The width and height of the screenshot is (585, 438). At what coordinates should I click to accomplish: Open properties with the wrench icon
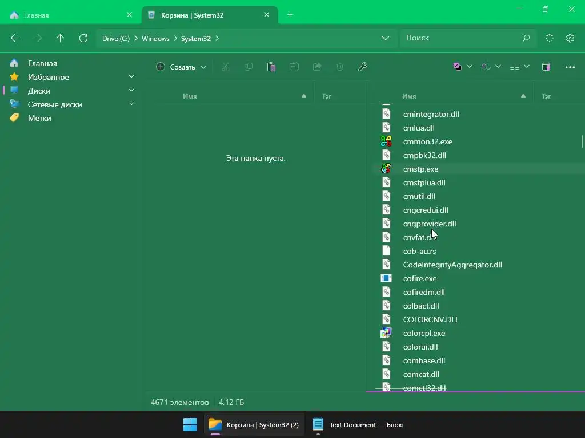coord(363,67)
